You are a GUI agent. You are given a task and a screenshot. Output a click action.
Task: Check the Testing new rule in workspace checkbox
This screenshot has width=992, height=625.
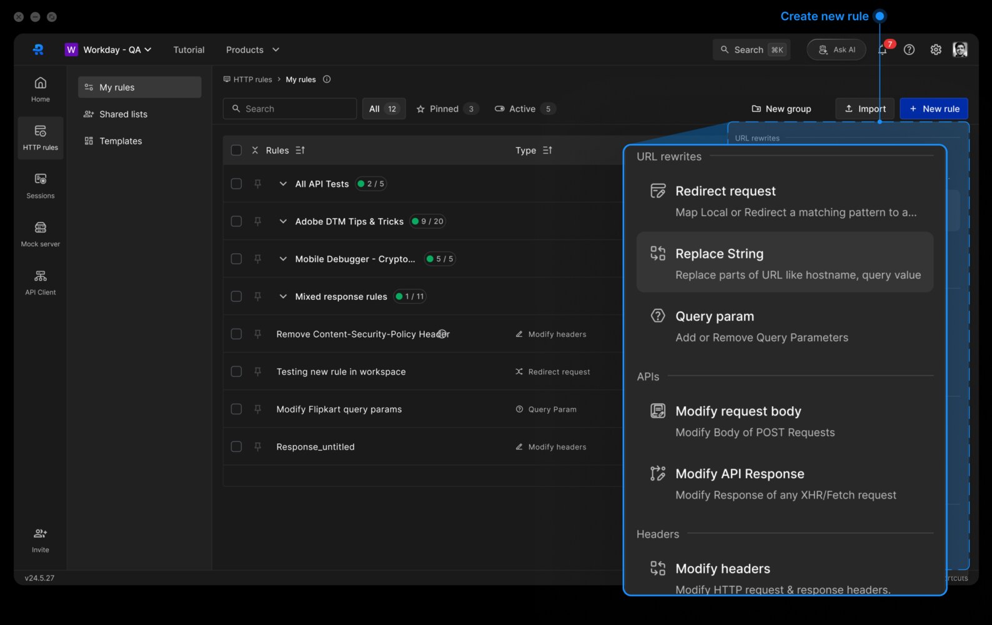(236, 372)
